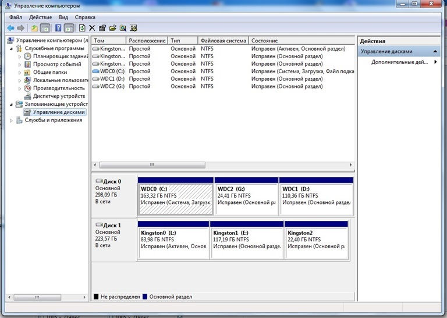Expand the Просмотр событий node arrow
Viewport: 447px width, 318px height.
[20, 65]
